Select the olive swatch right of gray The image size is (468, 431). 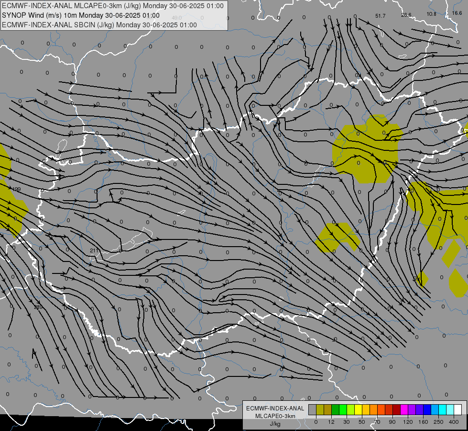(320, 409)
